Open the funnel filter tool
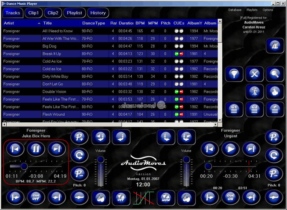This screenshot has width=287, height=210. pos(234,74)
